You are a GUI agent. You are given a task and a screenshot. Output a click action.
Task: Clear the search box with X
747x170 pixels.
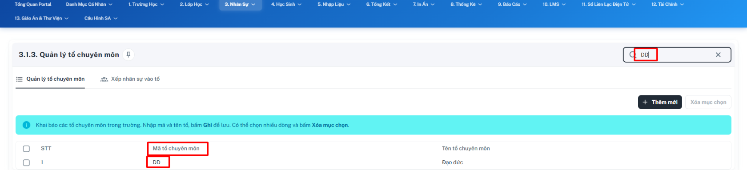(718, 55)
